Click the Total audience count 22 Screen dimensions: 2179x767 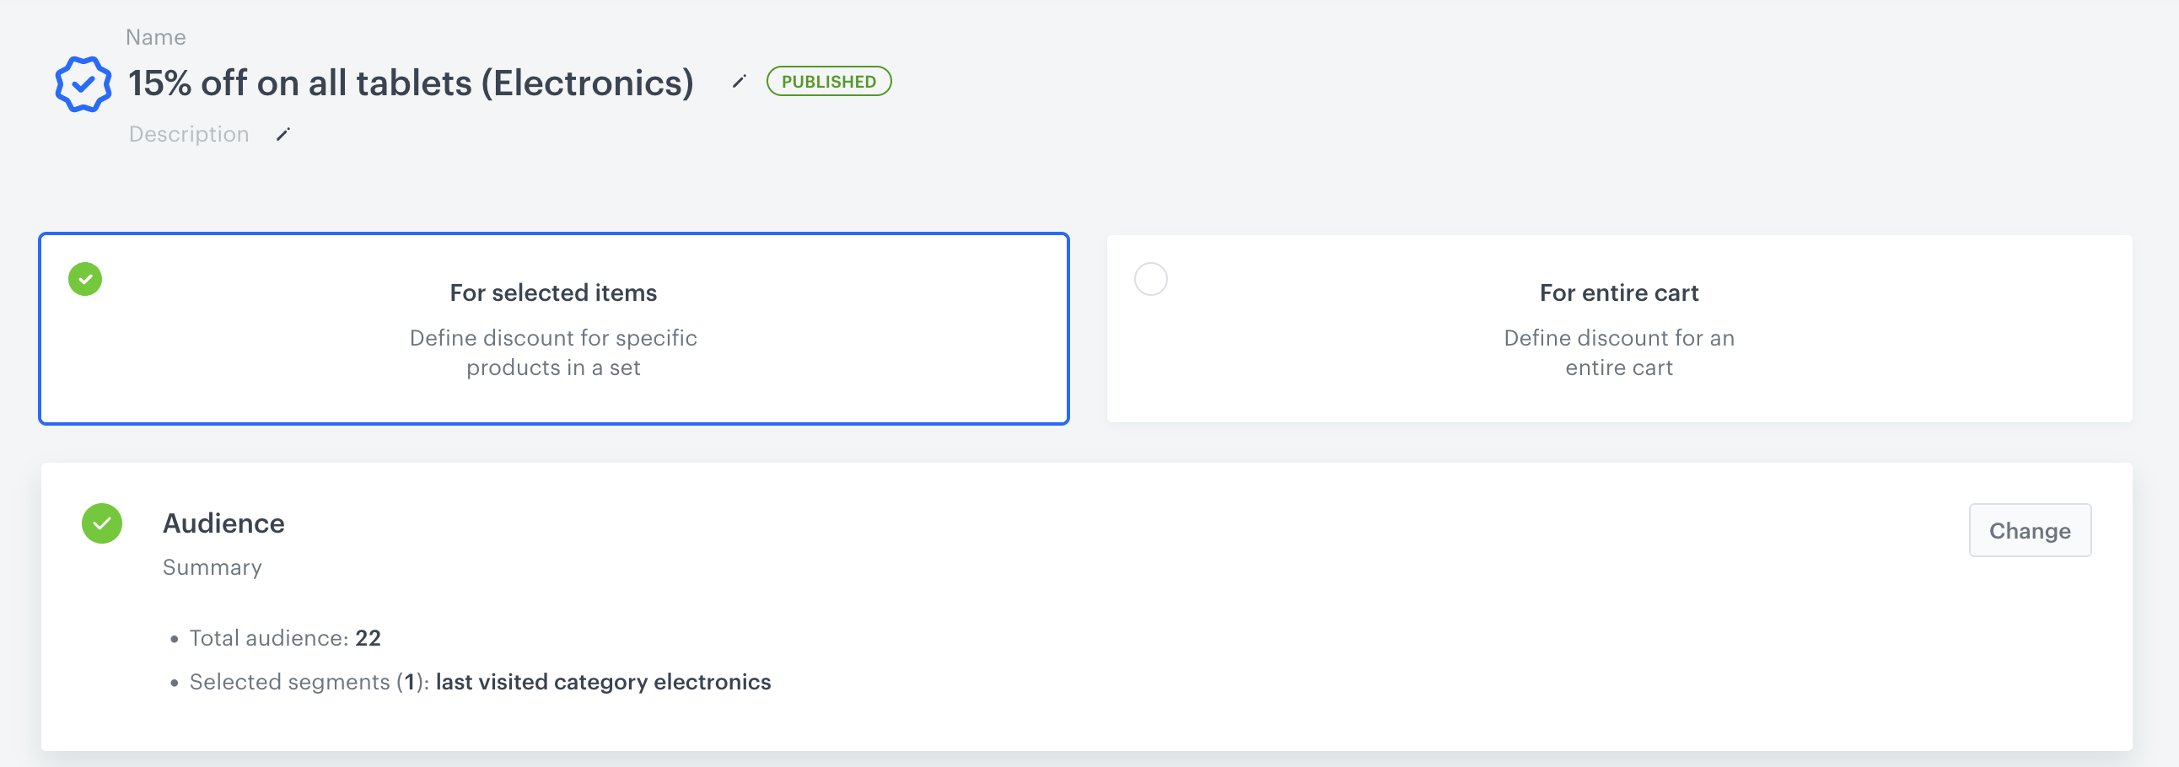click(368, 637)
